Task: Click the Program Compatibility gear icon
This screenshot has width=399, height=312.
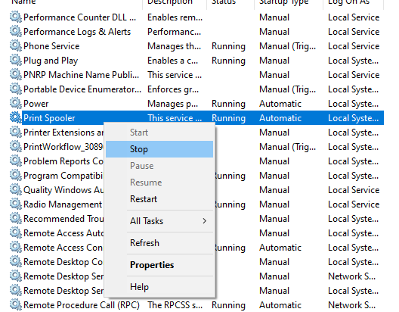Action: pyautogui.click(x=16, y=176)
